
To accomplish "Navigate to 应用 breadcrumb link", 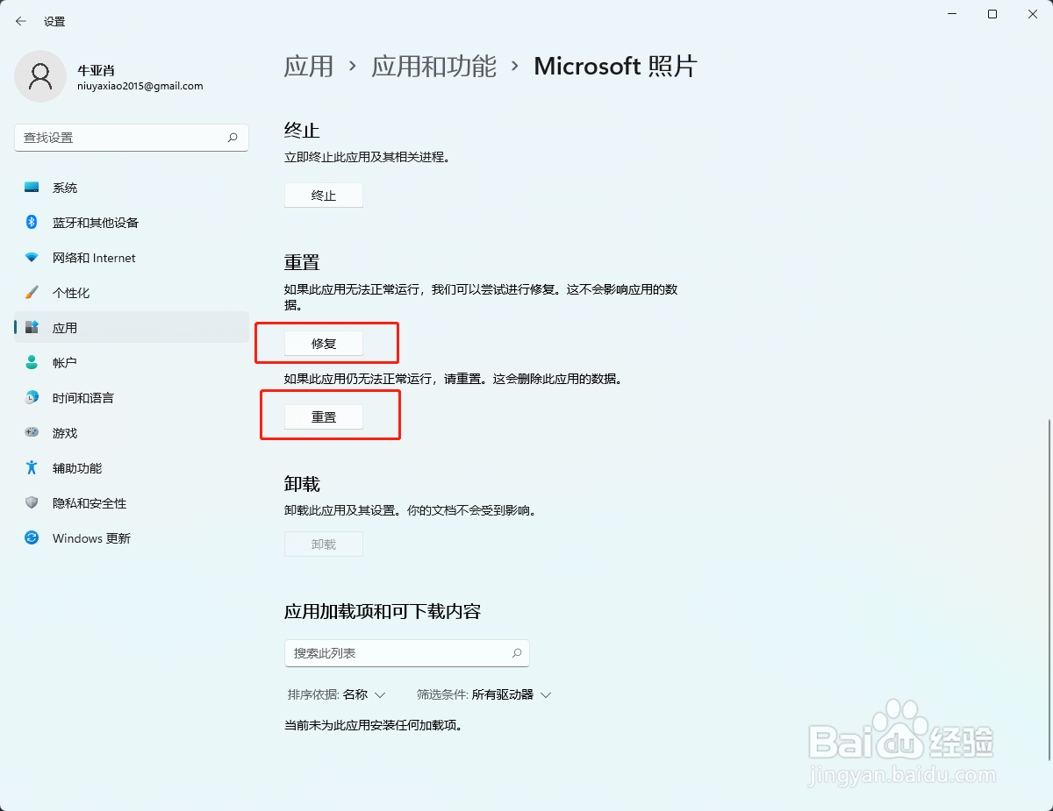I will [x=309, y=67].
